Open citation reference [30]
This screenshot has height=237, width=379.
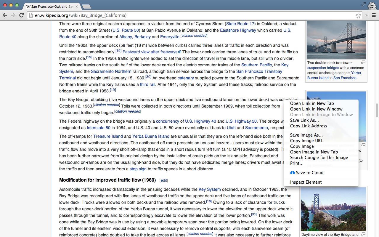pyautogui.click(x=148, y=77)
